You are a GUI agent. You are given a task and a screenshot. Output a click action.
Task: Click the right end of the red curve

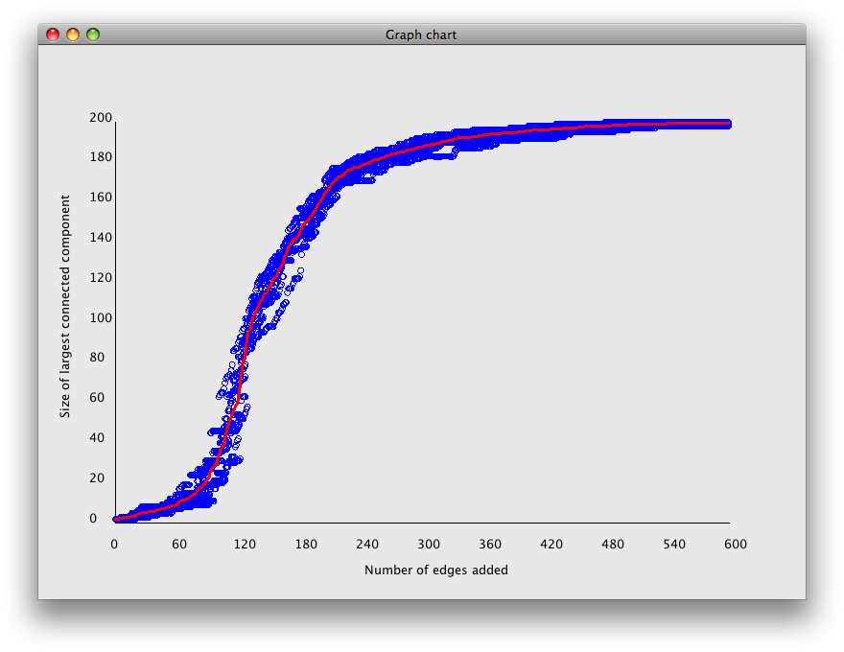point(728,124)
